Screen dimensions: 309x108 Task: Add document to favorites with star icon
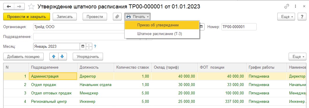(x=31, y=7)
